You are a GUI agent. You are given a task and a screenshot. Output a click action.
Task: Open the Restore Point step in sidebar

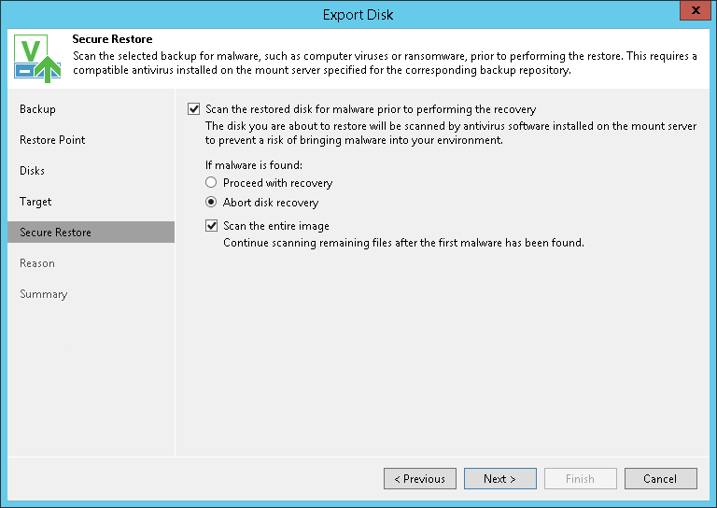(x=52, y=140)
